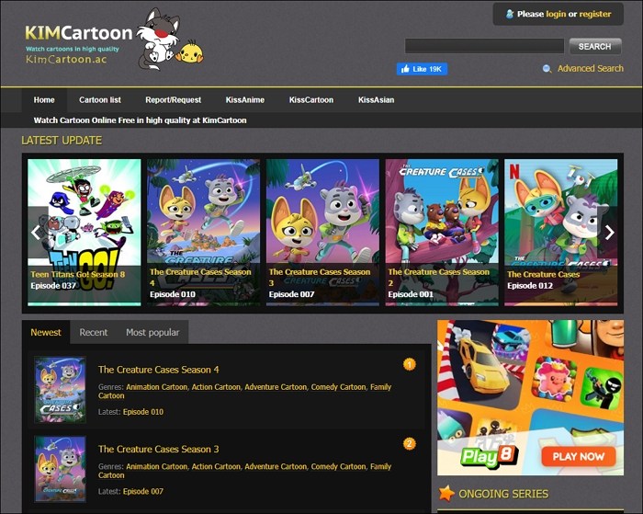Open the Cartoon list menu

tap(99, 99)
